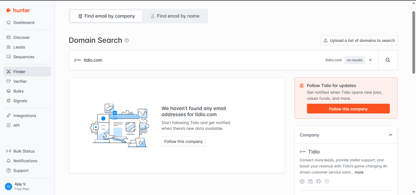Image resolution: width=416 pixels, height=195 pixels.
Task: Switch to Find email by name tab
Action: (175, 16)
